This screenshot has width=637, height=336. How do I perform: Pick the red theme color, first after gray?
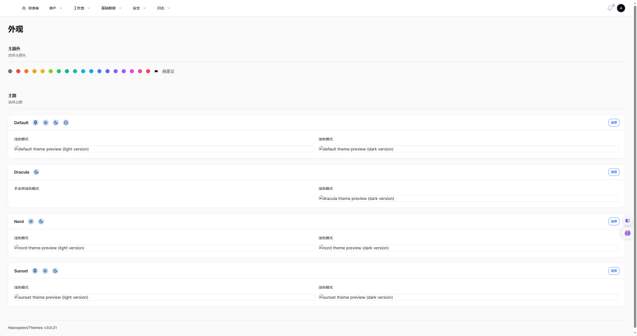pos(18,71)
